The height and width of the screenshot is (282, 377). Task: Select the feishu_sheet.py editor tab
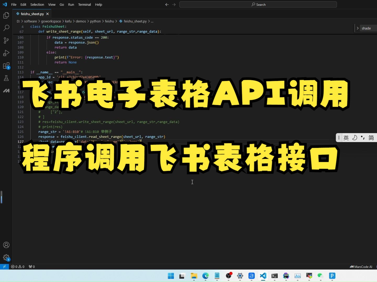32,14
